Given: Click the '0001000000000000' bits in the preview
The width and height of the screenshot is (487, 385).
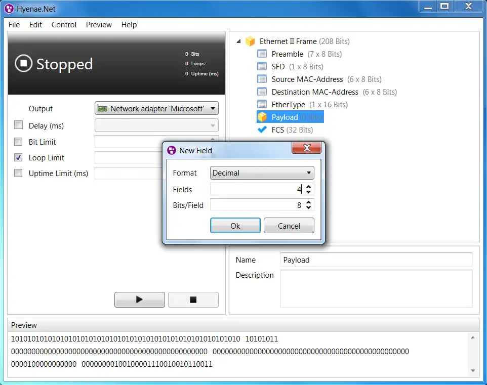Looking at the screenshot, I should coord(44,364).
